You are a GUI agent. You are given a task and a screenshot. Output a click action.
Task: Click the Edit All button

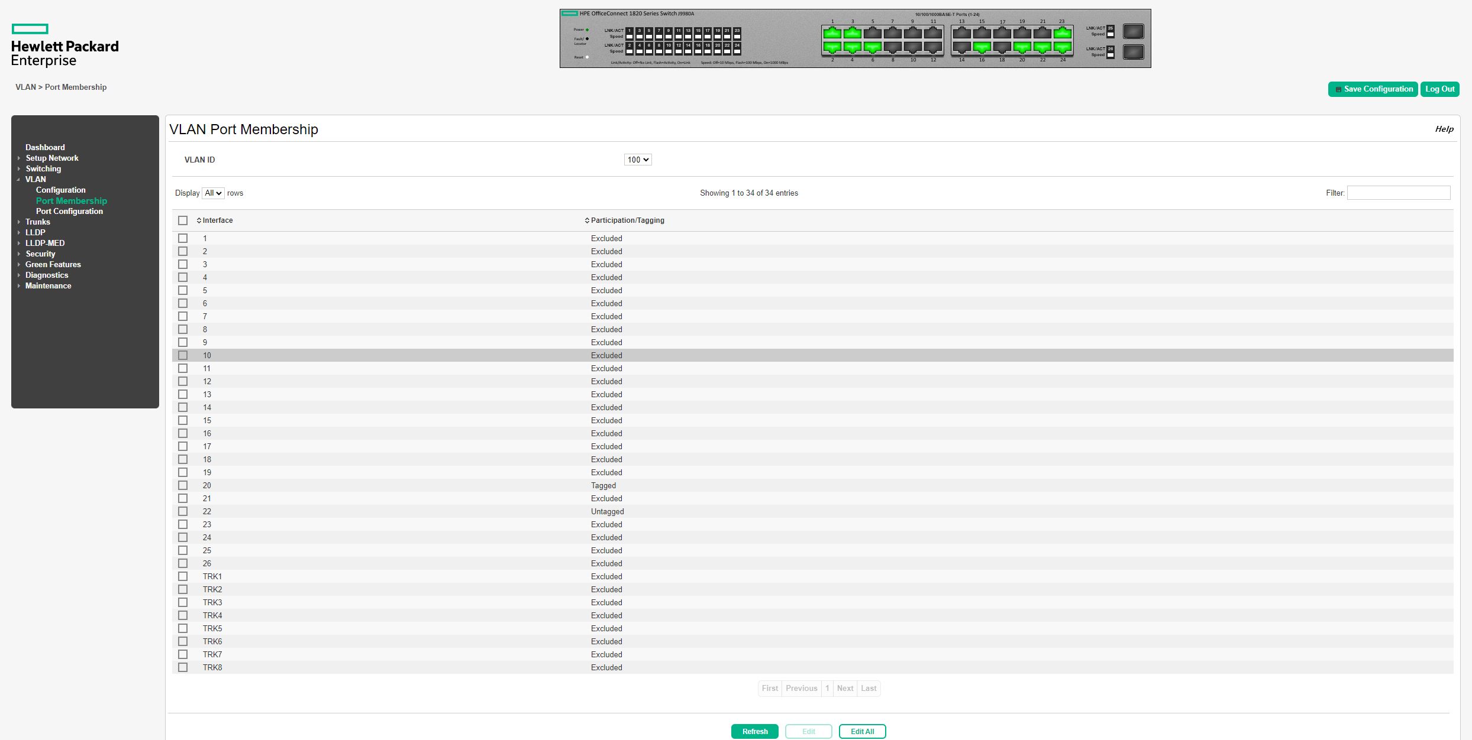pos(861,732)
